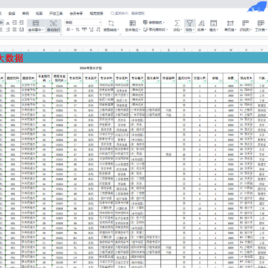
Task: Open the 会员专享 ribbon tab
Action: tap(76, 13)
